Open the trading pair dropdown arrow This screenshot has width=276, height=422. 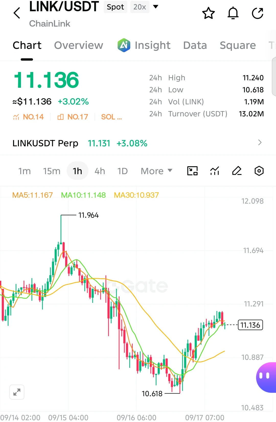tap(156, 7)
